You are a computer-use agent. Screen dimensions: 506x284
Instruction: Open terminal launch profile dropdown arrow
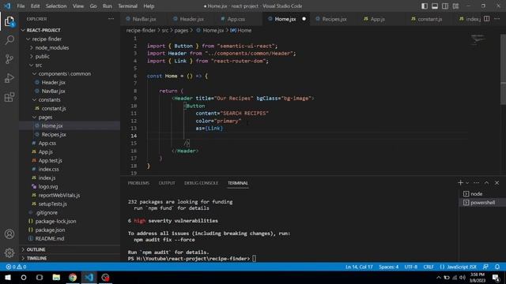[467, 183]
